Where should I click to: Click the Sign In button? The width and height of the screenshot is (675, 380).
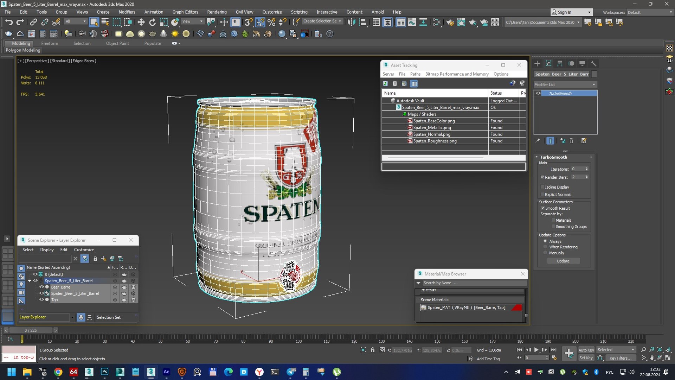tap(571, 12)
